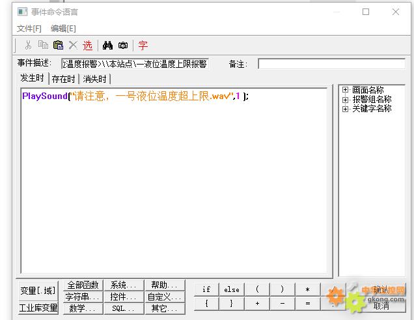Expand the 报警组名称 tree node
This screenshot has width=414, height=320.
pyautogui.click(x=345, y=100)
